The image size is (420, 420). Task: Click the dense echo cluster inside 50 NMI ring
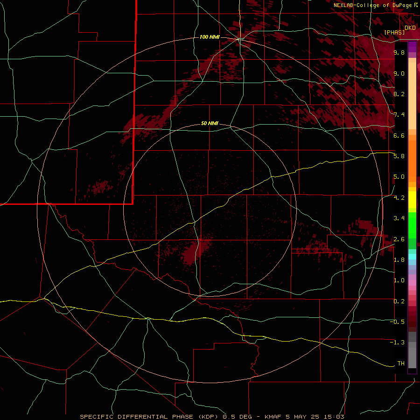click(x=193, y=252)
